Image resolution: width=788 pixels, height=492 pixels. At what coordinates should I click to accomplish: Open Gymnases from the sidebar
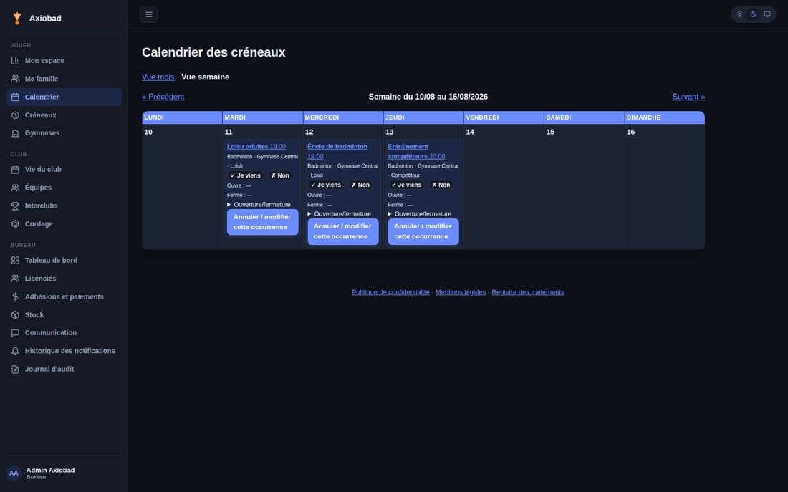(x=64, y=133)
